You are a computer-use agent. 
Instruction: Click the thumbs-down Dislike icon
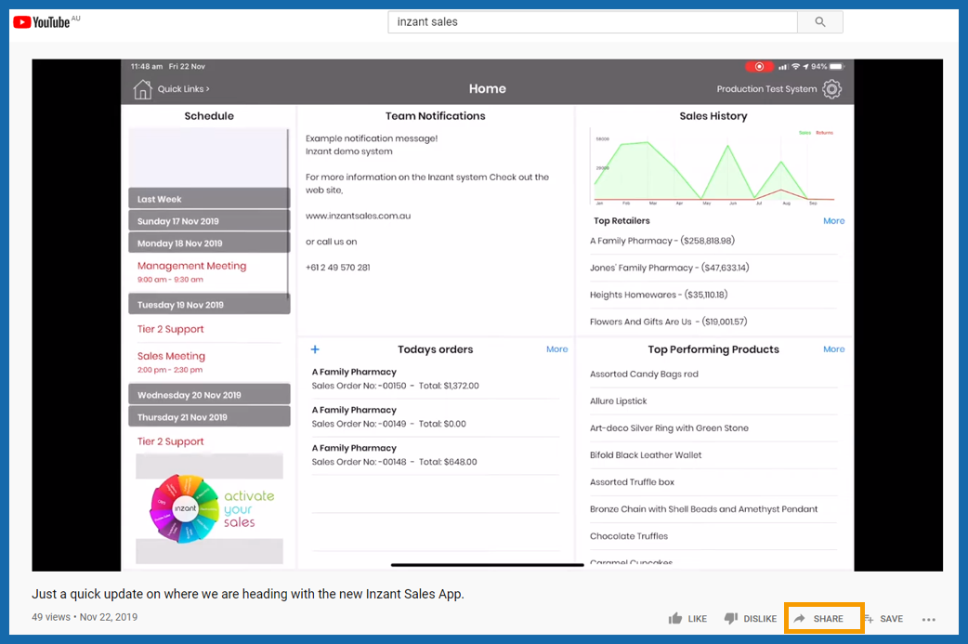(x=731, y=618)
